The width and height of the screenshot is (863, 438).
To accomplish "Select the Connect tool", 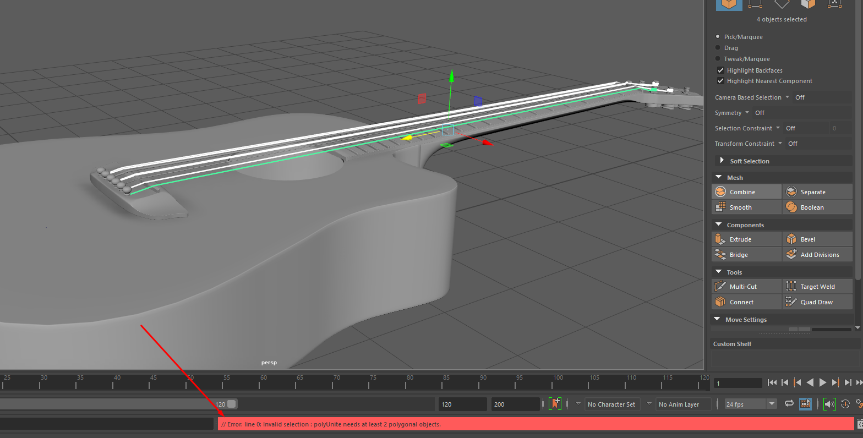I will [x=746, y=302].
